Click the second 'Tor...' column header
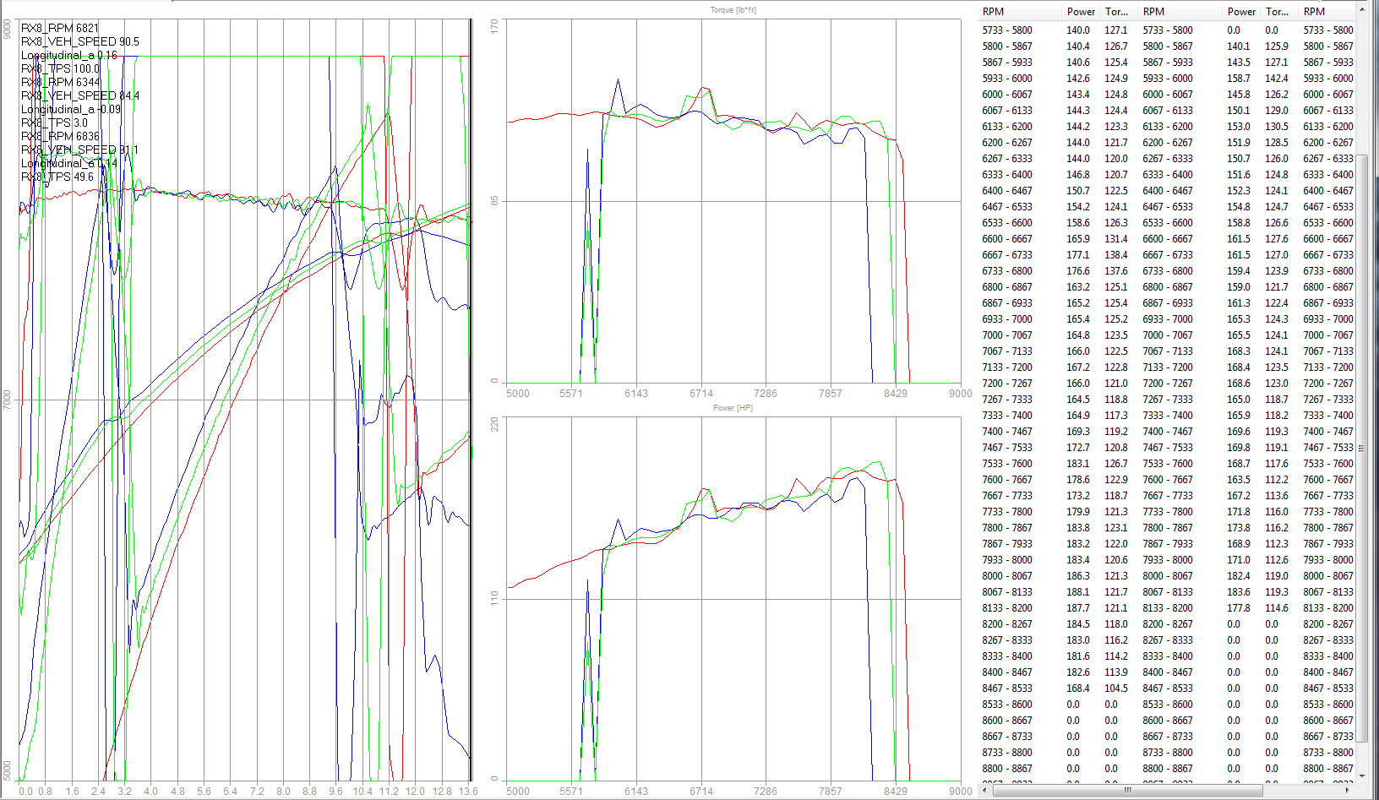The height and width of the screenshot is (800, 1379). coord(1277,12)
